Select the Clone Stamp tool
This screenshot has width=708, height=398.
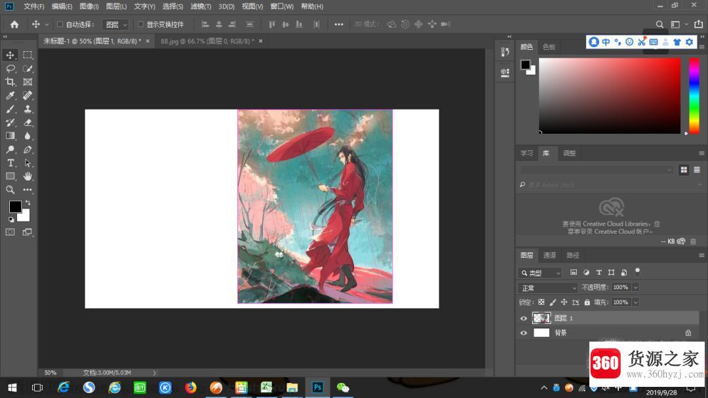tap(28, 109)
